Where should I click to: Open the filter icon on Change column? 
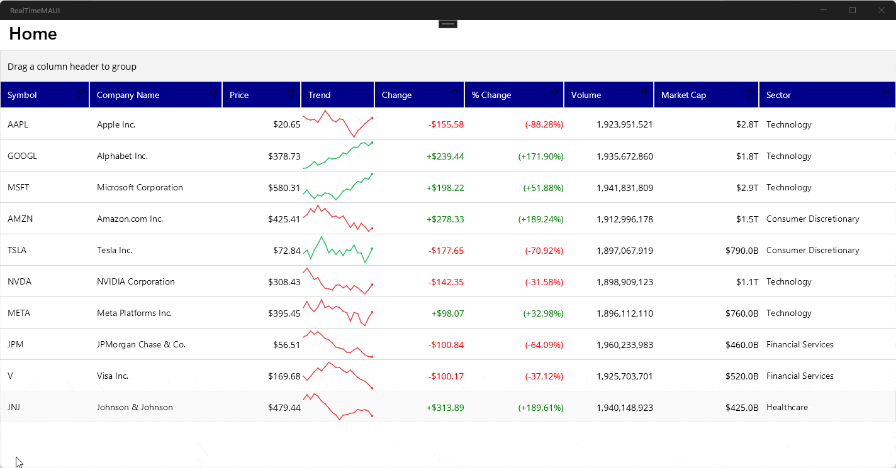click(x=454, y=94)
